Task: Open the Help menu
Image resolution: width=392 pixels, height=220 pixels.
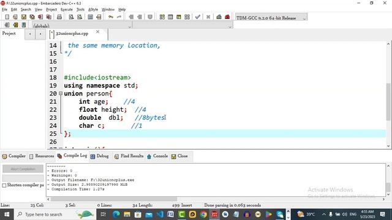Action: [x=122, y=10]
